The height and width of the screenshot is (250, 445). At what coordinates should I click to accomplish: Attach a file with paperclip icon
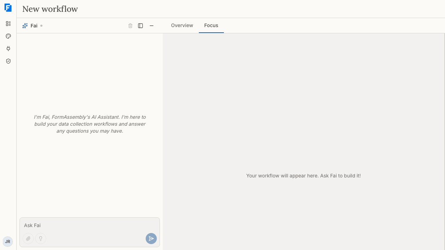tap(28, 239)
